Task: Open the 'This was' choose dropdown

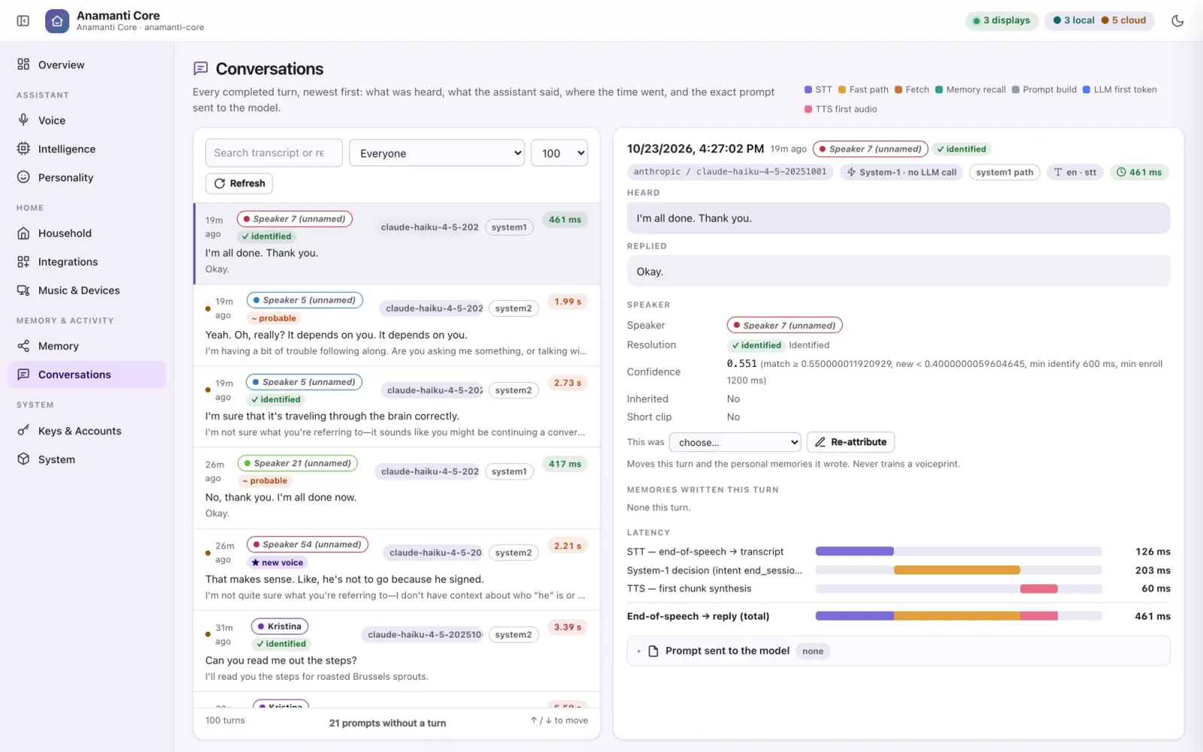Action: click(x=735, y=442)
